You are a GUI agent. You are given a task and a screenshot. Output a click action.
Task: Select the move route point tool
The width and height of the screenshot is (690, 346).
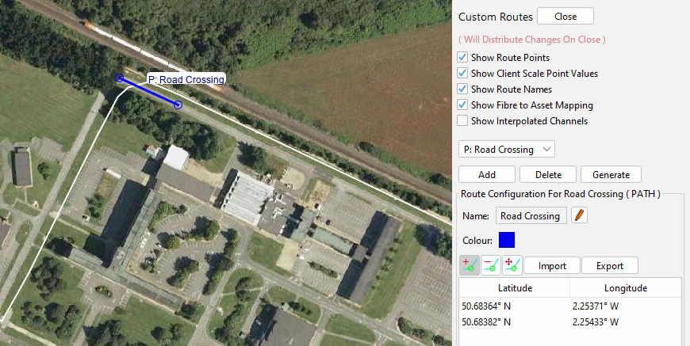click(512, 266)
